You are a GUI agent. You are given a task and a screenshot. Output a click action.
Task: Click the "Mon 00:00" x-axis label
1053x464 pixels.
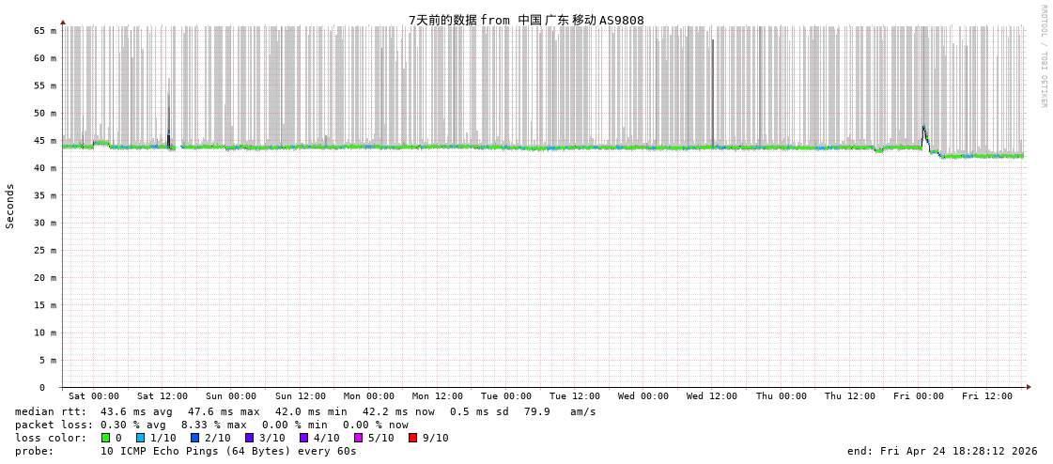coord(368,396)
